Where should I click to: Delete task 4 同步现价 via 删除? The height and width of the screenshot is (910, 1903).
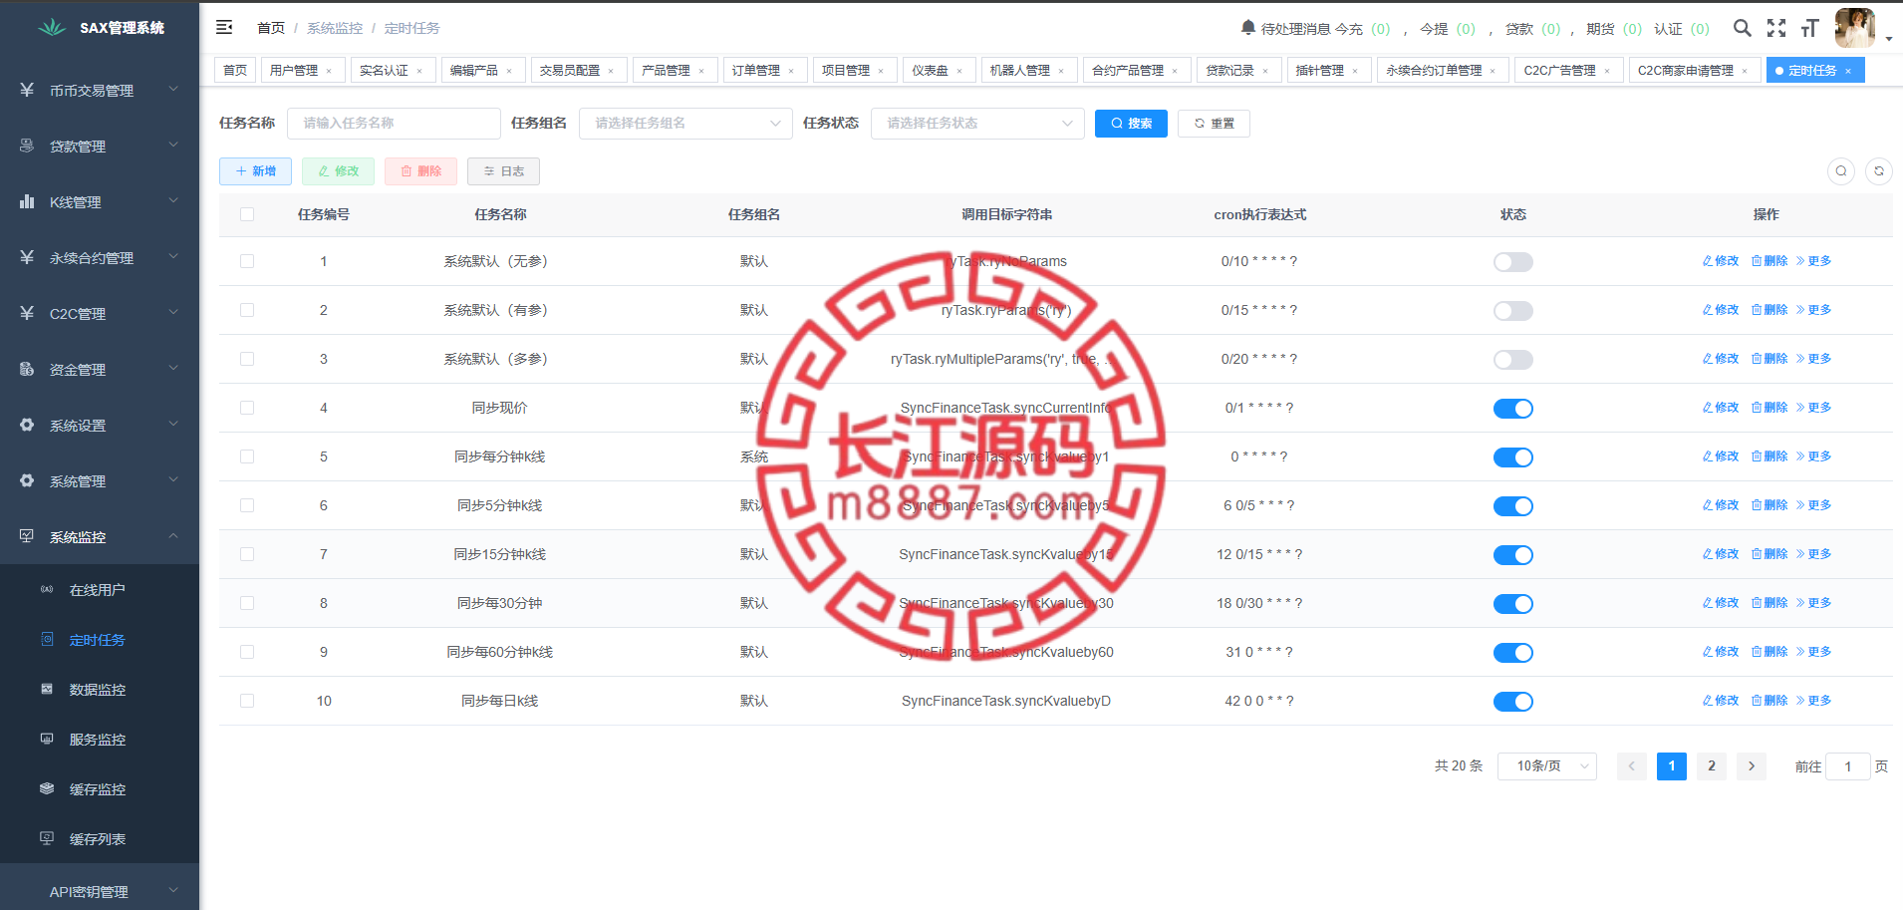(x=1769, y=408)
